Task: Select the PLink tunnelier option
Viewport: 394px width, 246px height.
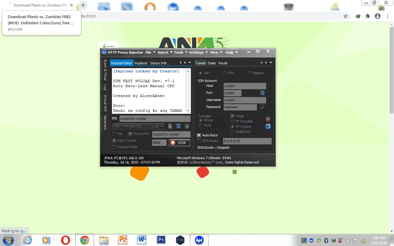Action: coord(201,125)
